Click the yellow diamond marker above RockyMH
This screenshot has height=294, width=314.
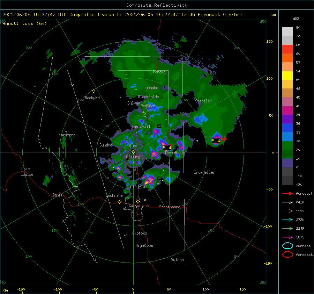(93, 91)
